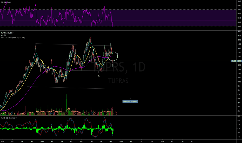Open the earnings marker near May 2017
Viewport: 242px width, 143px height.
coord(16,113)
